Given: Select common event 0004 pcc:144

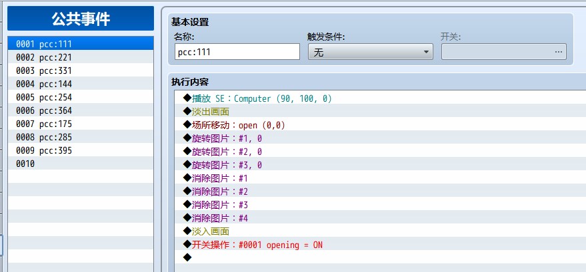Looking at the screenshot, I should click(x=81, y=84).
